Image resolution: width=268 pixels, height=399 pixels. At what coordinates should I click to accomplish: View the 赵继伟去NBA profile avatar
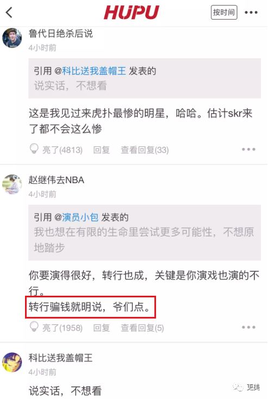click(12, 184)
